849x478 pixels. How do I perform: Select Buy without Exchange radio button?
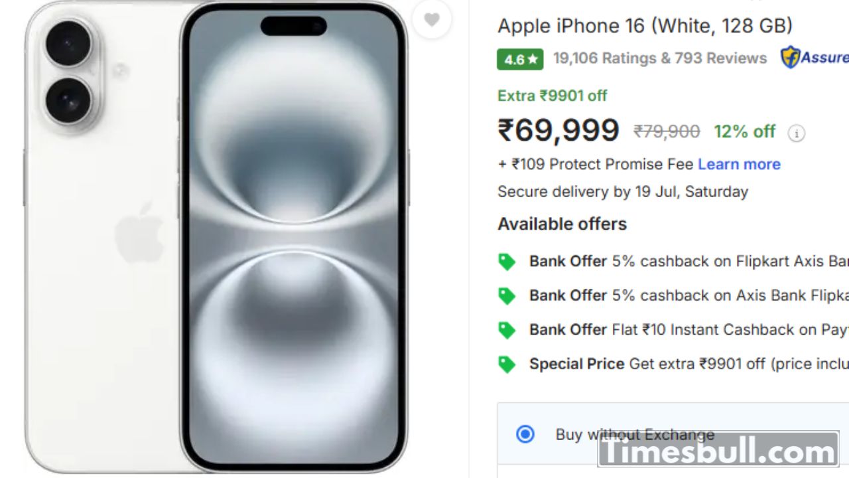tap(525, 434)
